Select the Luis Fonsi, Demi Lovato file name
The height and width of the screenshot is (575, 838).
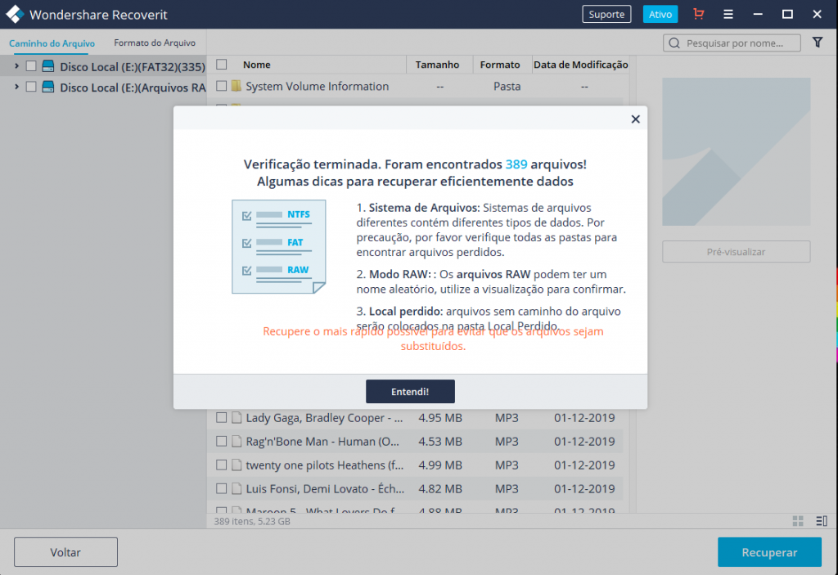pyautogui.click(x=325, y=488)
